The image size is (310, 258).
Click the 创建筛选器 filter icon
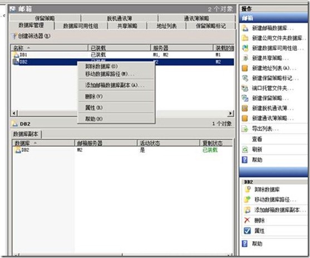point(14,36)
